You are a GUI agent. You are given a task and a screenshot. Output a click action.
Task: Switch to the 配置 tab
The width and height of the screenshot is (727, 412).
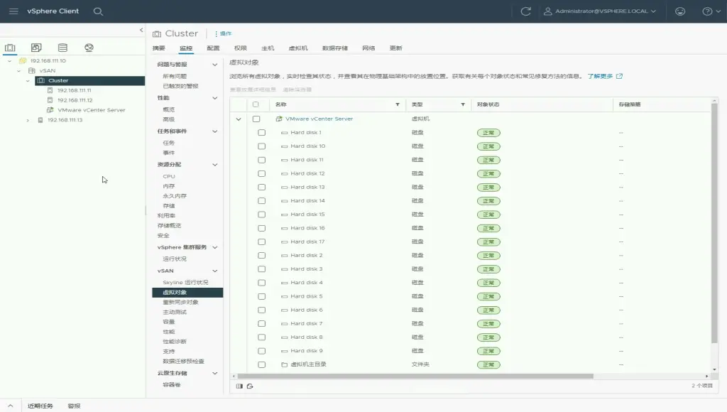point(213,48)
